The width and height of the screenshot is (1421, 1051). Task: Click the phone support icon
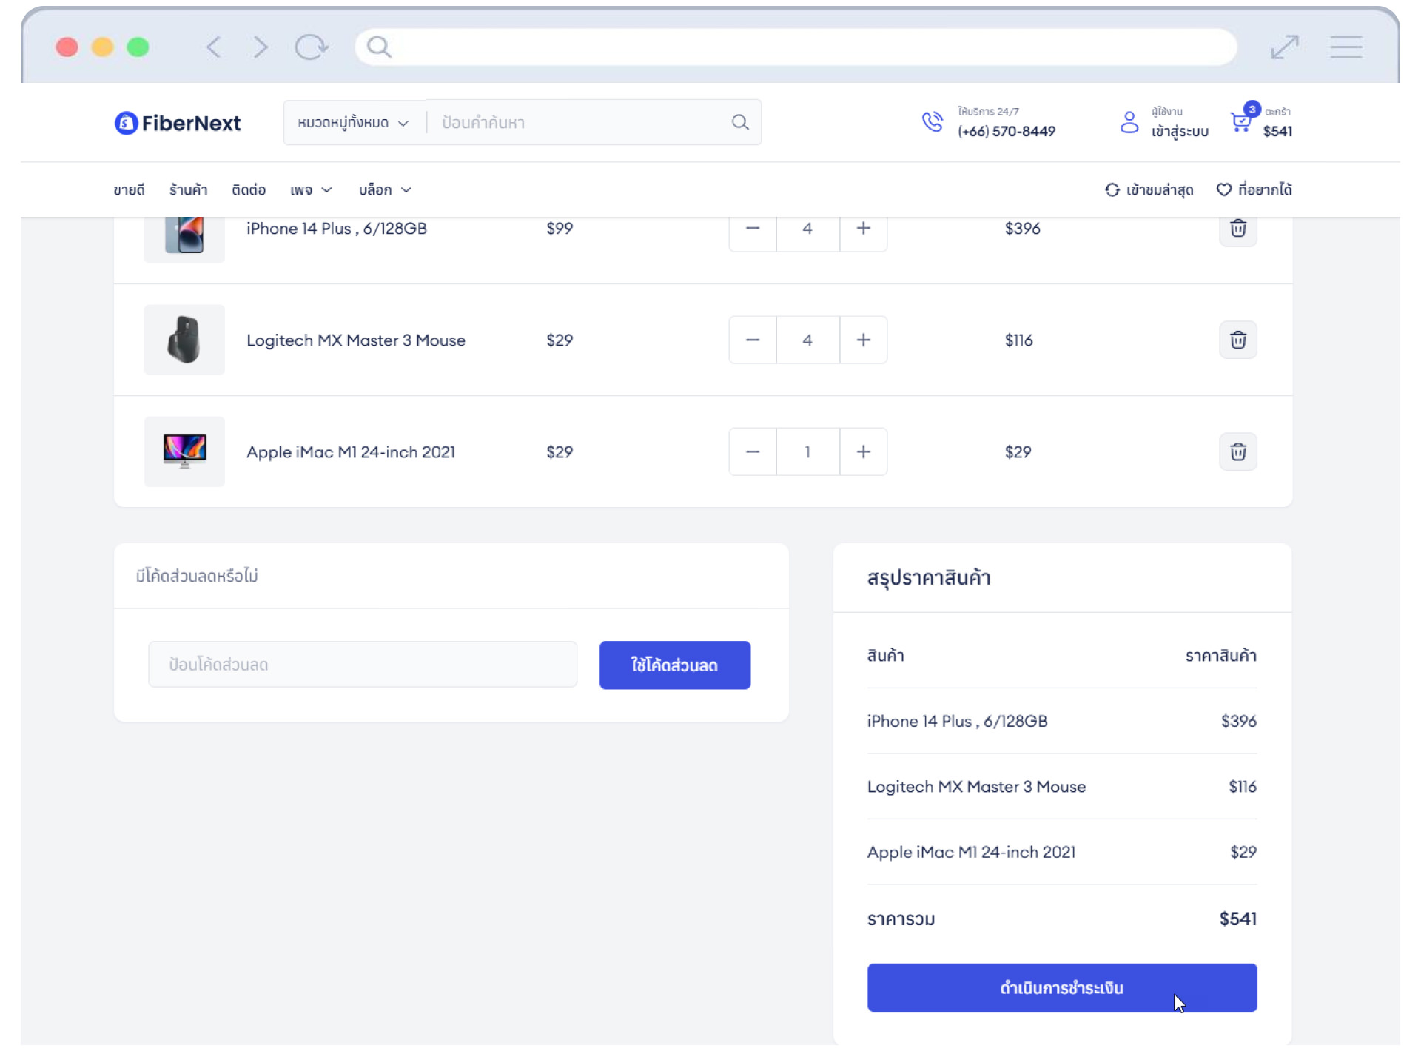coord(933,122)
